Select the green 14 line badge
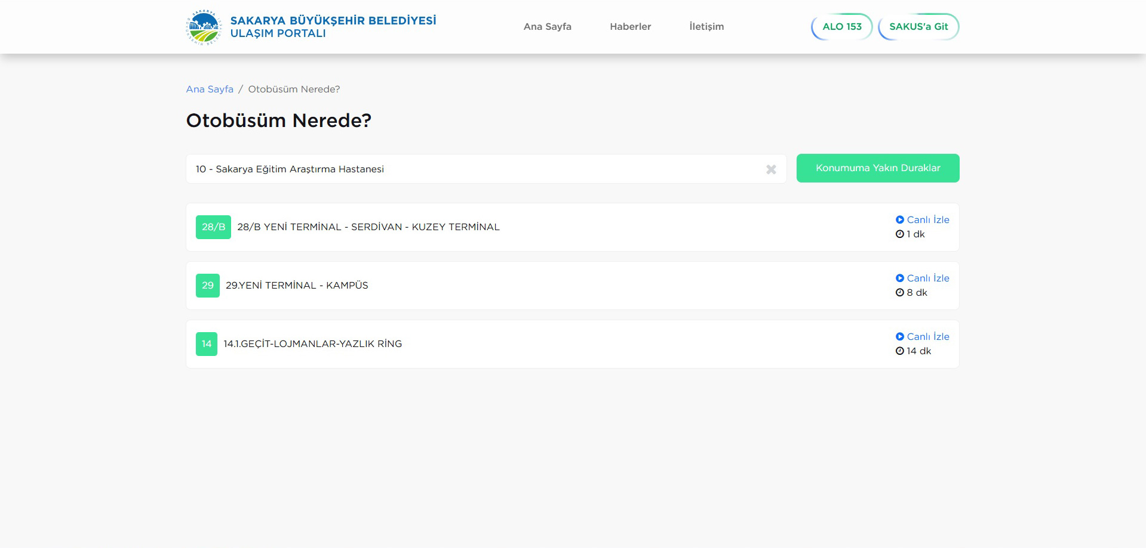The height and width of the screenshot is (548, 1146). point(207,344)
